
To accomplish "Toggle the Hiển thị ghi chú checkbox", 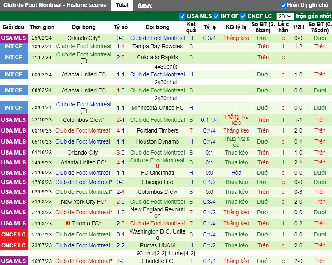I will [283, 5].
